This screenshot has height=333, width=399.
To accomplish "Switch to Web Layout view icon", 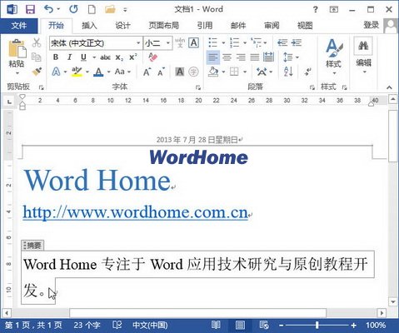I will 264,325.
